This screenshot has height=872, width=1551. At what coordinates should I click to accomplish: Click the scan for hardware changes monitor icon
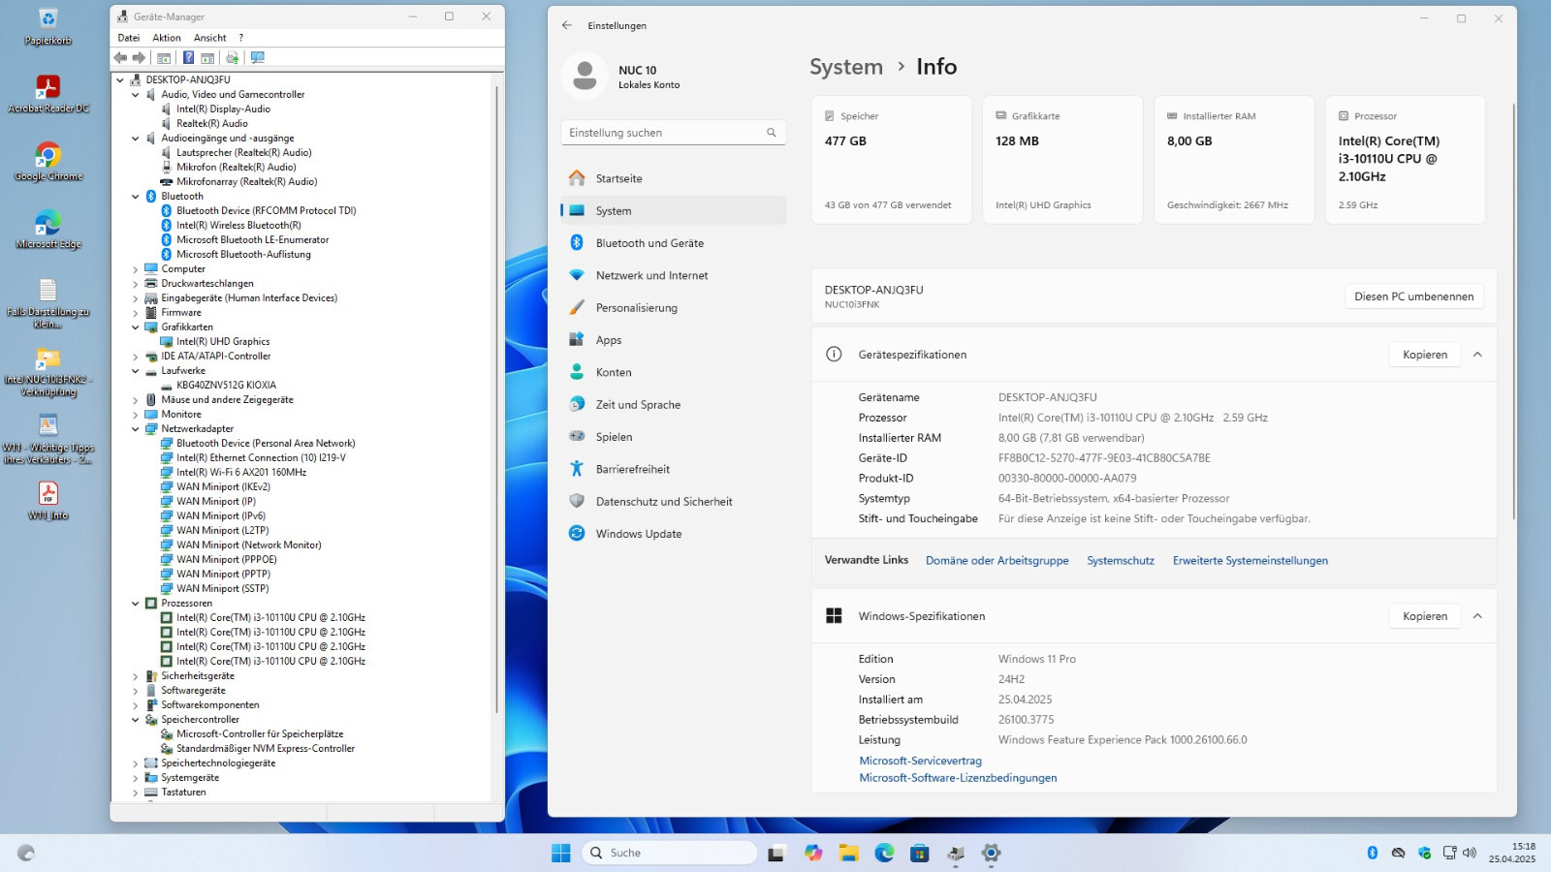tap(257, 58)
